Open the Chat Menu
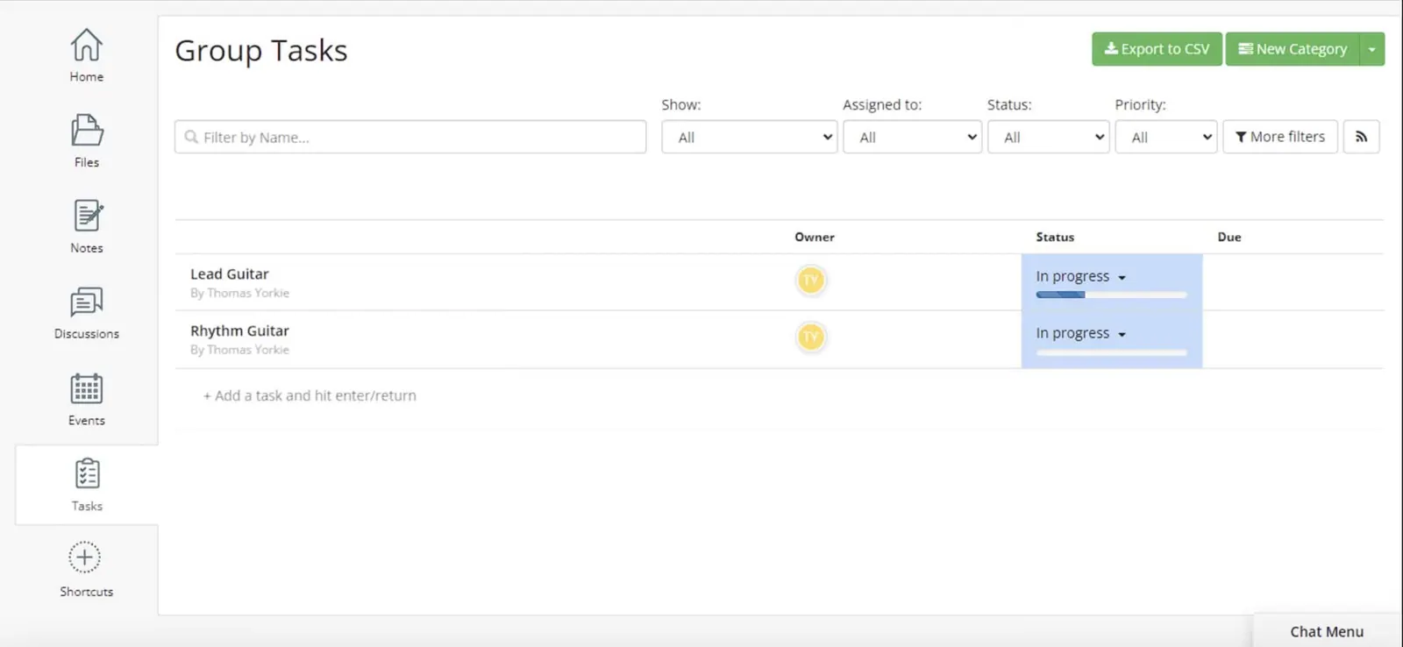The width and height of the screenshot is (1403, 647). click(1327, 631)
